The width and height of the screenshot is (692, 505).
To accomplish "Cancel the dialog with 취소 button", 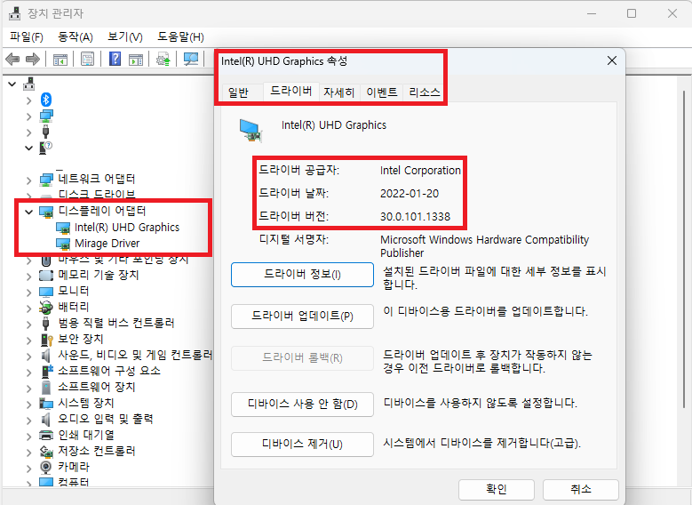I will tap(580, 489).
